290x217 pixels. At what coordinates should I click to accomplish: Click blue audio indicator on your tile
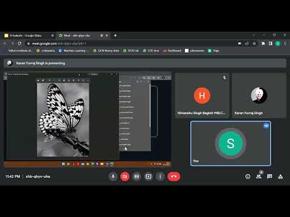(x=266, y=126)
